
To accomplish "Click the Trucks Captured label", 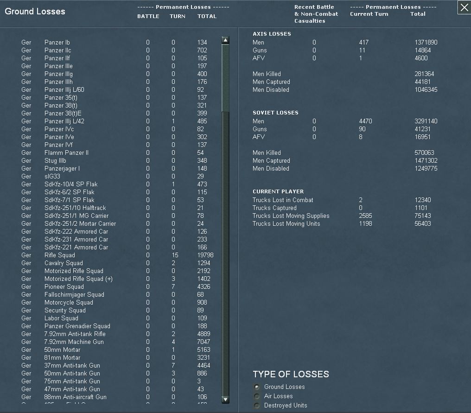I will 274,208.
